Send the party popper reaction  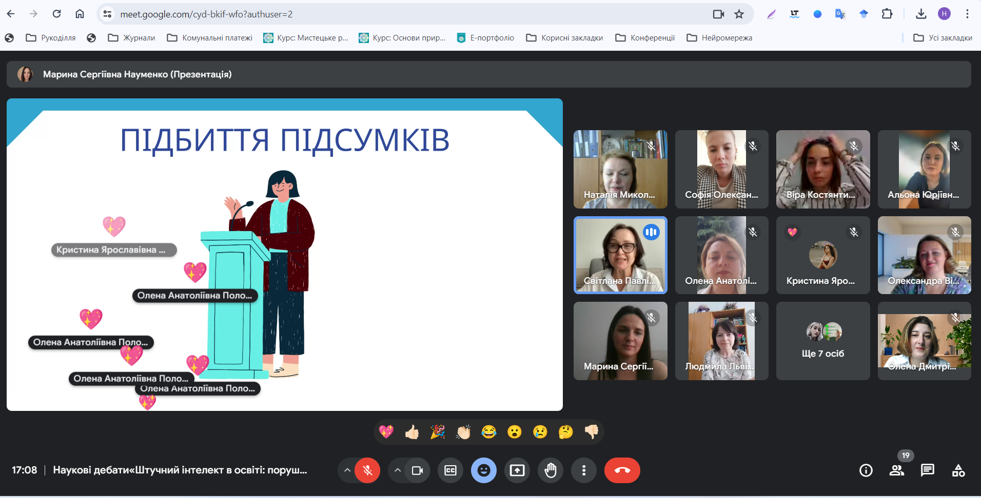pos(438,432)
